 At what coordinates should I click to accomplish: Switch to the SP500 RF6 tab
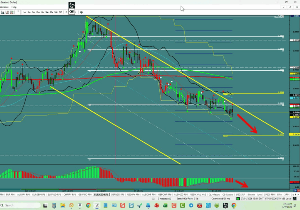click(x=270, y=194)
